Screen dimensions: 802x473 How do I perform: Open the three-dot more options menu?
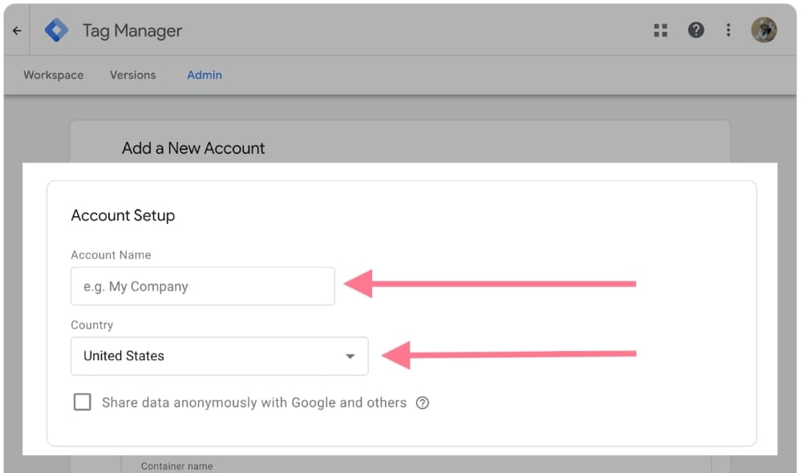point(728,30)
